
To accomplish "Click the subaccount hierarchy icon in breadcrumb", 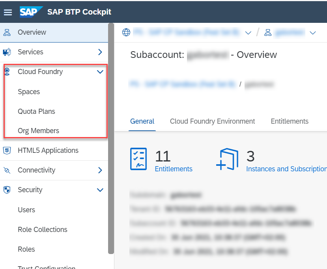I will 268,32.
